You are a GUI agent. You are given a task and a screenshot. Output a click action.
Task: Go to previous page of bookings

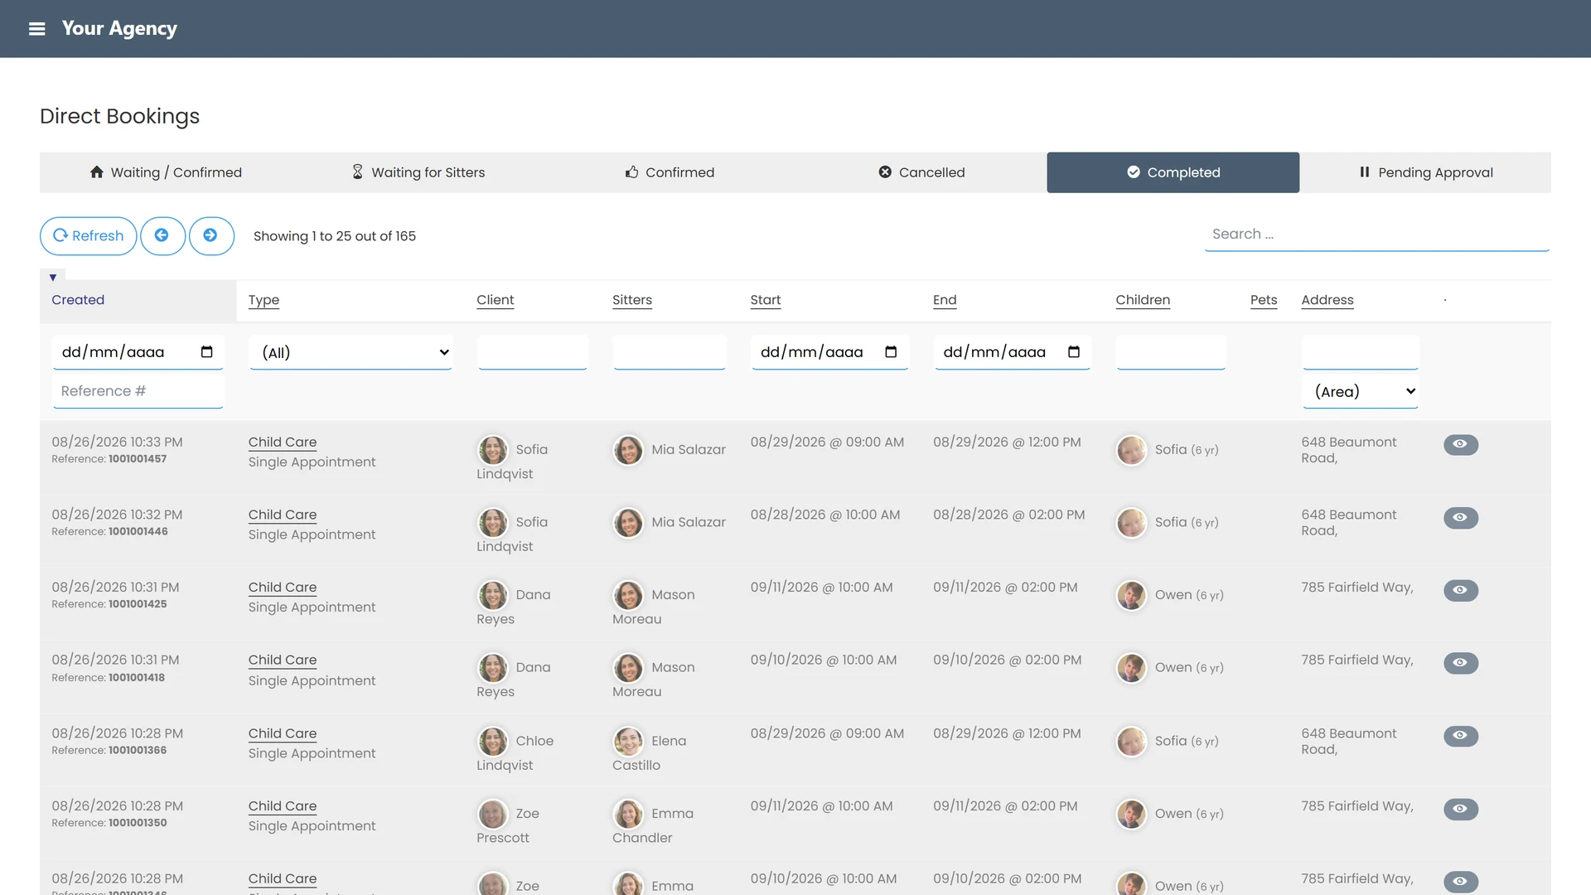(x=162, y=236)
